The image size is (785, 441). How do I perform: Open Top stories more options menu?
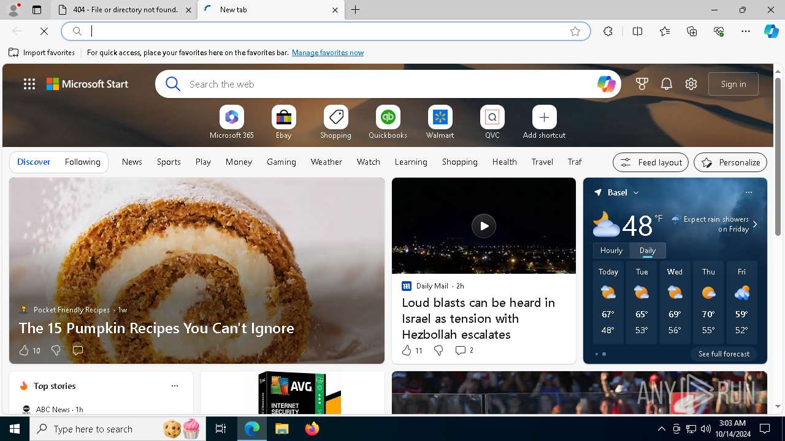click(175, 386)
